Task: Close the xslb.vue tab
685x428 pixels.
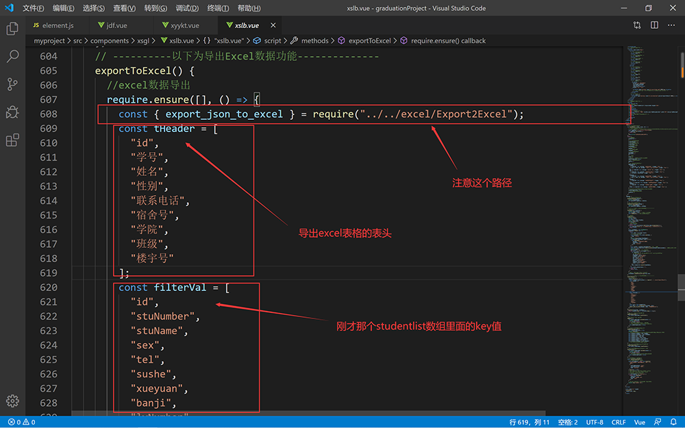Action: [273, 24]
